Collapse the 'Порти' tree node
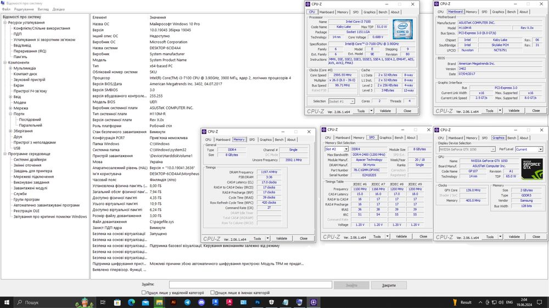This screenshot has height=308, width=549. pos(10,113)
